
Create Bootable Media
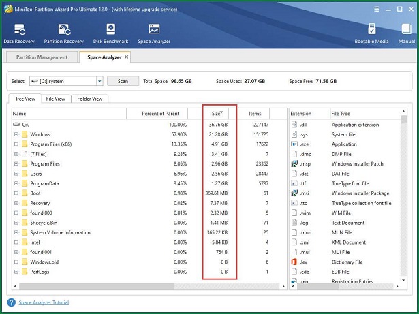click(x=371, y=33)
